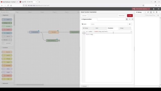Clear debug messages with trash icon
This screenshot has width=161, height=91.
[x=158, y=15]
